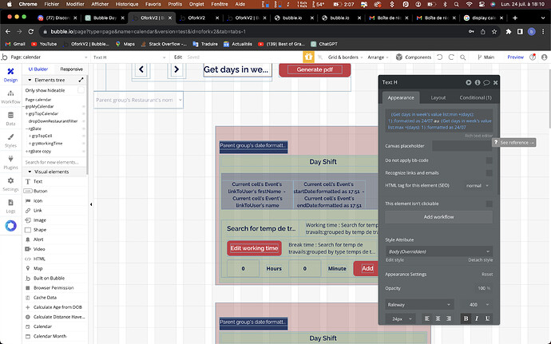Viewport: 551px width, 344px height.
Task: Open Restaurant's nom dropdown on canvas
Action: [138, 100]
